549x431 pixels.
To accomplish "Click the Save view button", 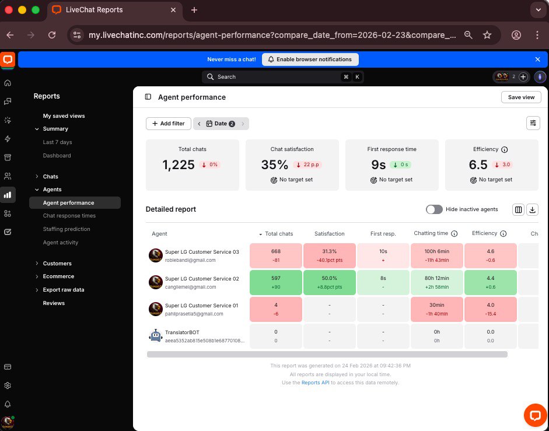I will [x=521, y=97].
